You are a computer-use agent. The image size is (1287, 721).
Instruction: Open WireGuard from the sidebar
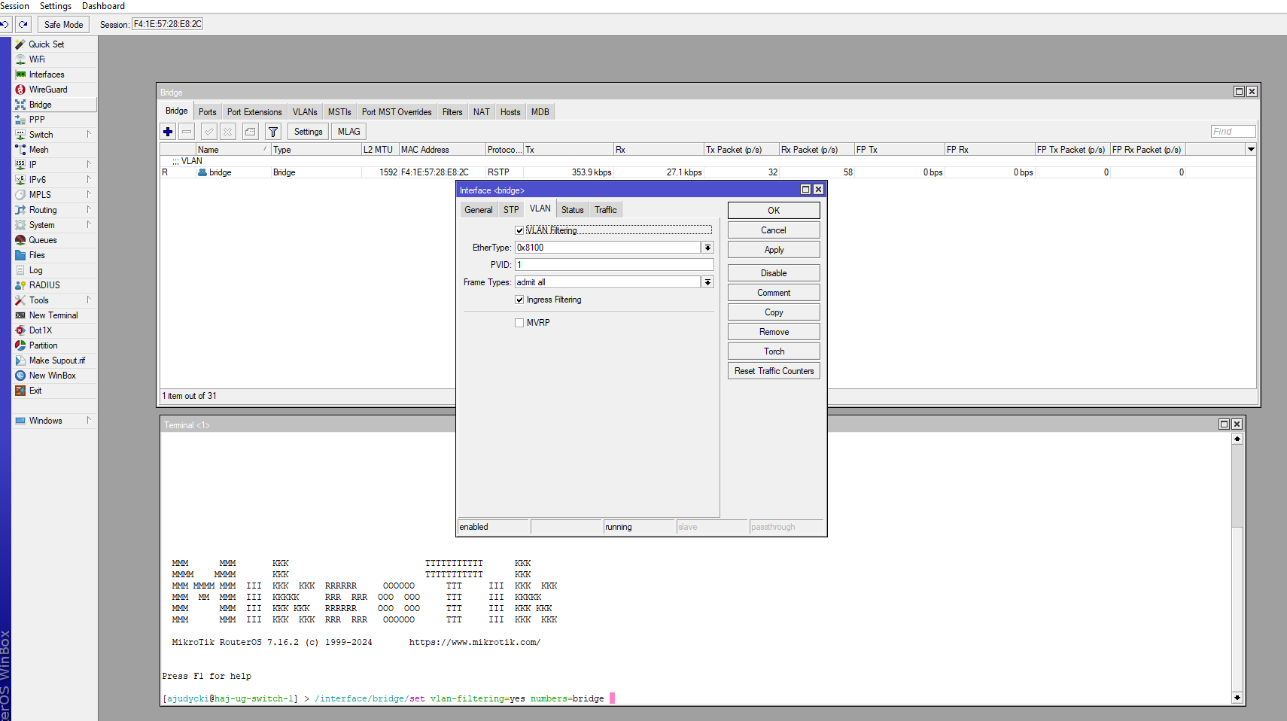[48, 90]
